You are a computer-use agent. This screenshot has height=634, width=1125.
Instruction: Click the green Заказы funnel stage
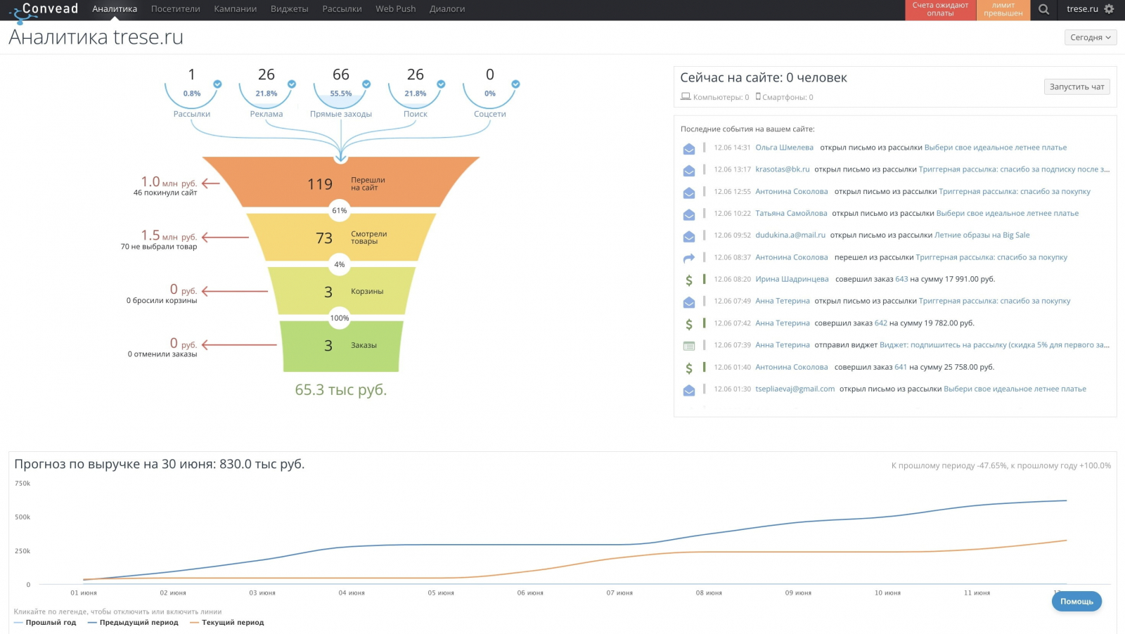click(x=341, y=346)
